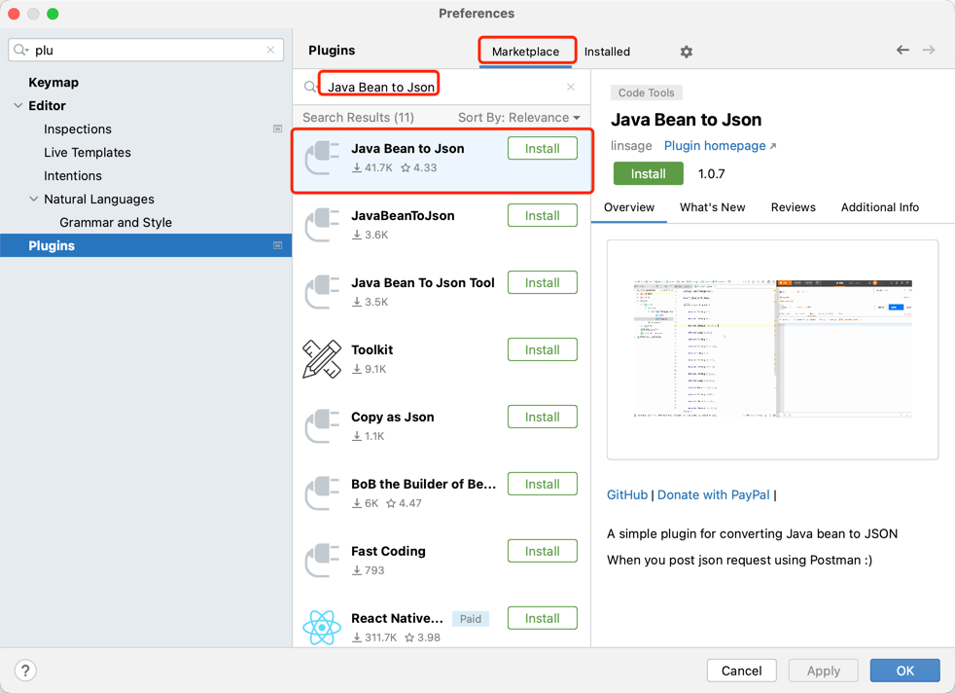Install the Toolkit plugin
This screenshot has height=693, width=955.
[543, 349]
